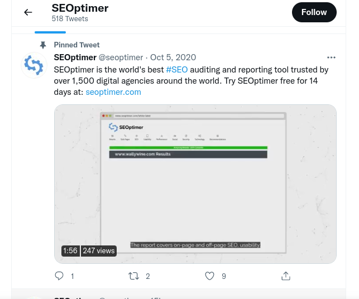Click the 1:56 video duration badge
This screenshot has width=359, height=299.
70,251
